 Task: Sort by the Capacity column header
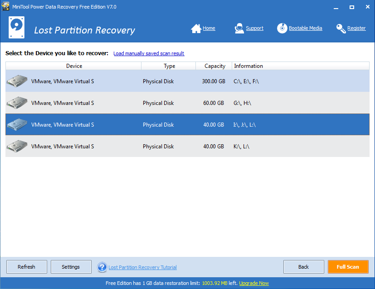(214, 66)
